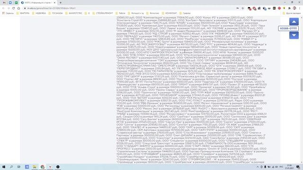Viewport: 303px width, 170px height.
Task: Open the home page icon
Action: coord(18,8)
